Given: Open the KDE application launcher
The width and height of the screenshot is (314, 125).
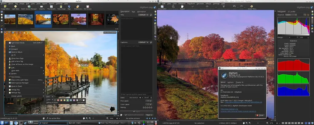Looking at the screenshot, I should (x=2, y=123).
